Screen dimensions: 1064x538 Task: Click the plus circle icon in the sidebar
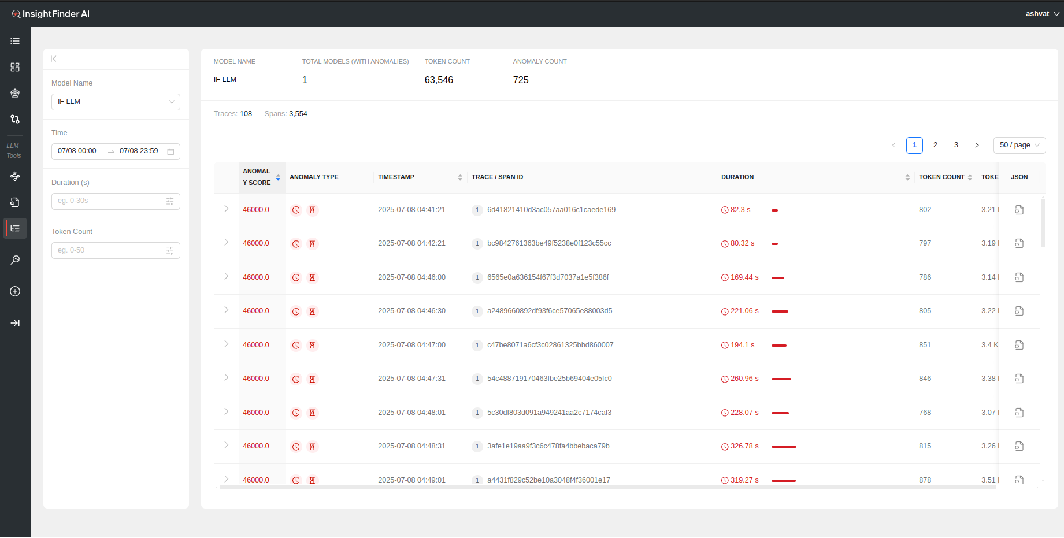(15, 292)
